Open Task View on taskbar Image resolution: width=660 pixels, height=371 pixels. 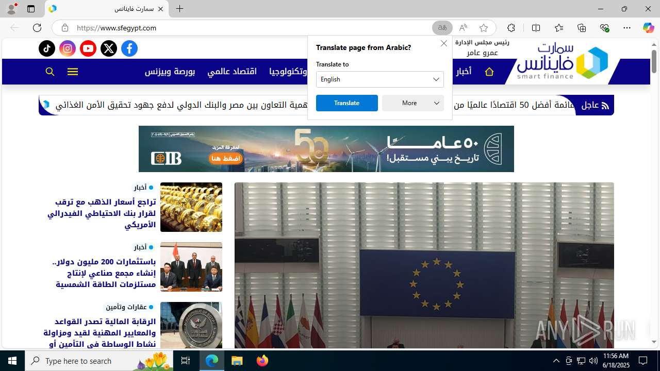(x=186, y=361)
